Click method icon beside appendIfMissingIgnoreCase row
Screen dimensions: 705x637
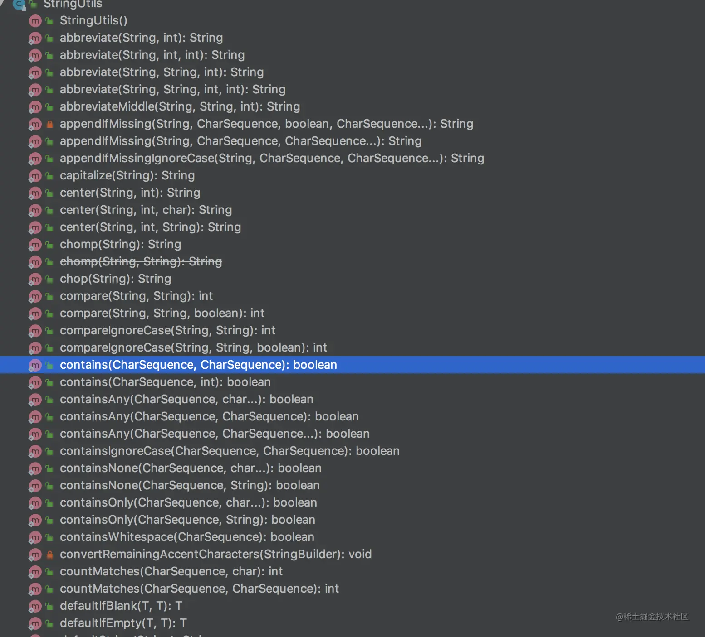[x=35, y=159]
